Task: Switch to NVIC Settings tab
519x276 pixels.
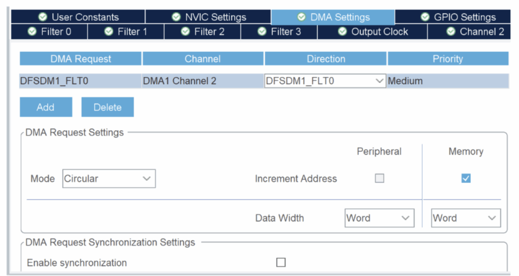Action: coord(208,17)
